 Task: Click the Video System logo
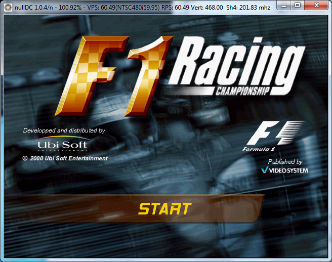(x=285, y=170)
